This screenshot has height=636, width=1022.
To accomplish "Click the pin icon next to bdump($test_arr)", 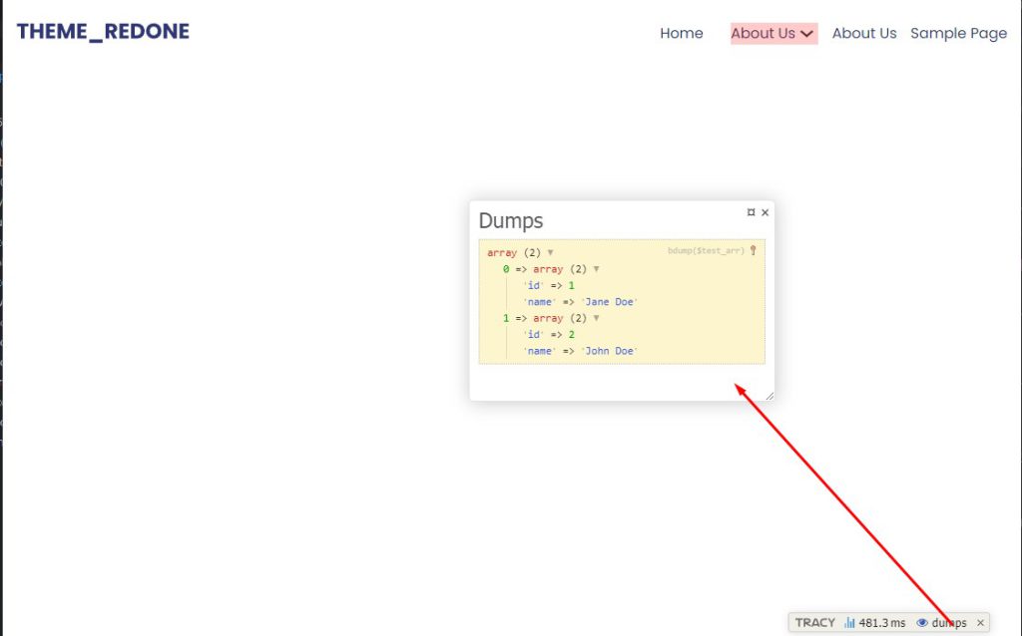I will click(754, 250).
